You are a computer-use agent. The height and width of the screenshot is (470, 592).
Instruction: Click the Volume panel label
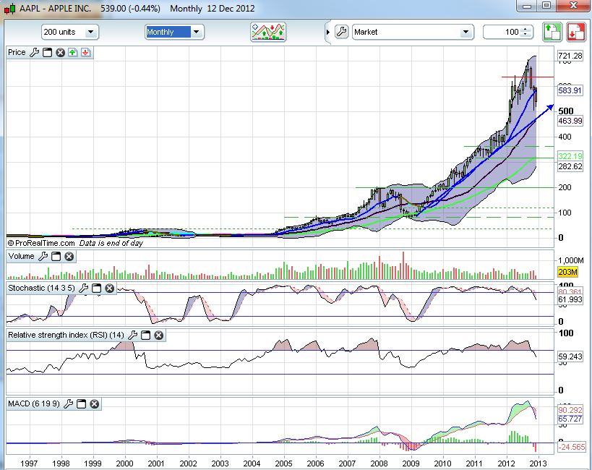coord(22,256)
